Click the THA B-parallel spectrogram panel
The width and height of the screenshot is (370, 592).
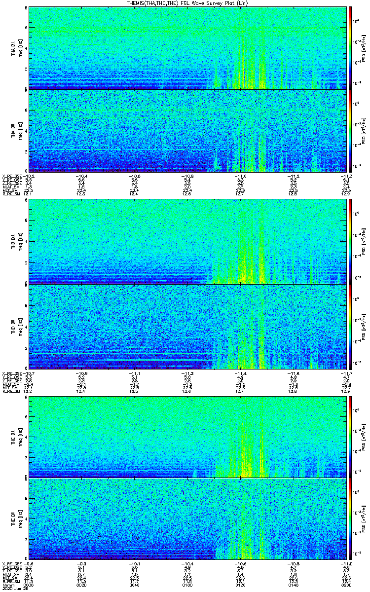pos(187,130)
